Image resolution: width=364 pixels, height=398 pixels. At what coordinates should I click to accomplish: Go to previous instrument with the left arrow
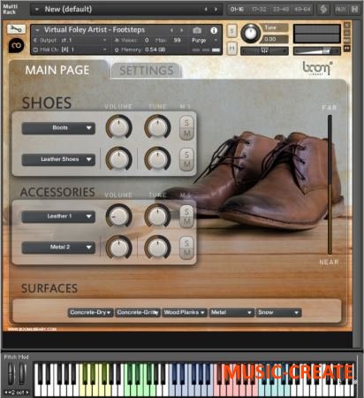[x=171, y=30]
